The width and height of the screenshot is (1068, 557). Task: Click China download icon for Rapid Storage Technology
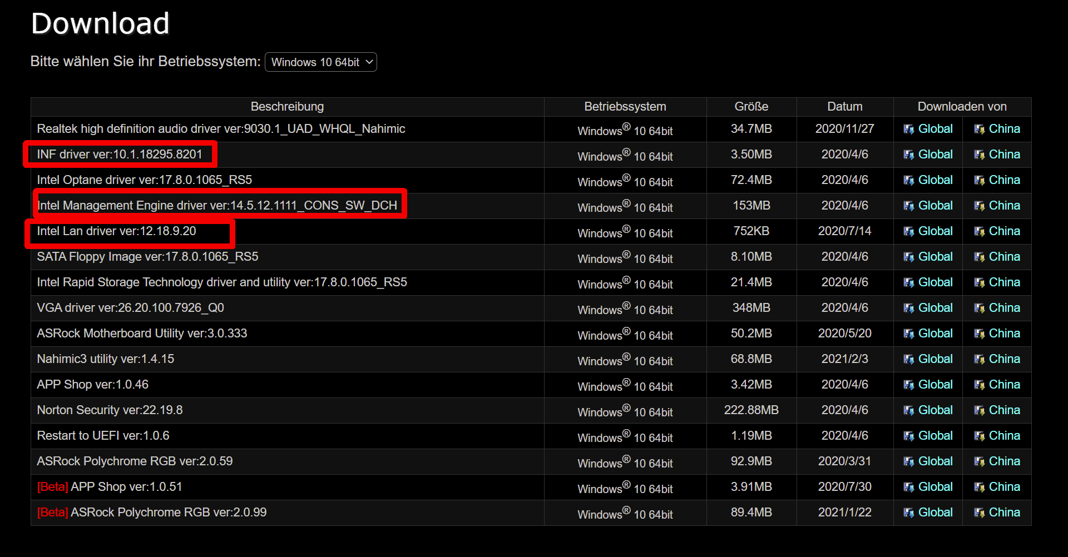pyautogui.click(x=979, y=282)
